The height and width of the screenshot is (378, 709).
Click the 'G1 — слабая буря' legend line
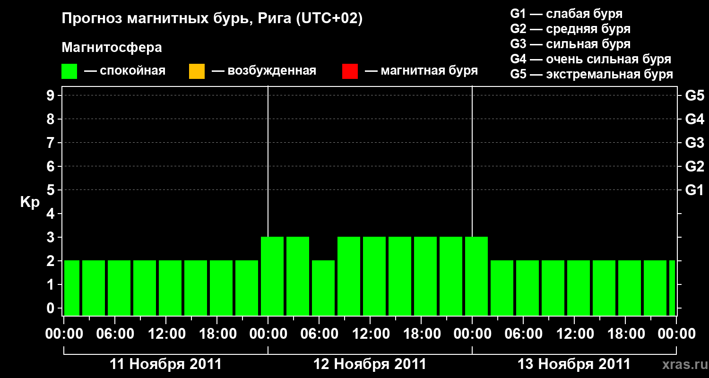[x=566, y=13]
